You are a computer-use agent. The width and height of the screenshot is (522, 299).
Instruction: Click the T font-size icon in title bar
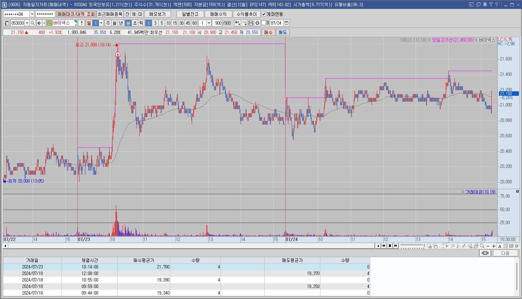pyautogui.click(x=491, y=4)
